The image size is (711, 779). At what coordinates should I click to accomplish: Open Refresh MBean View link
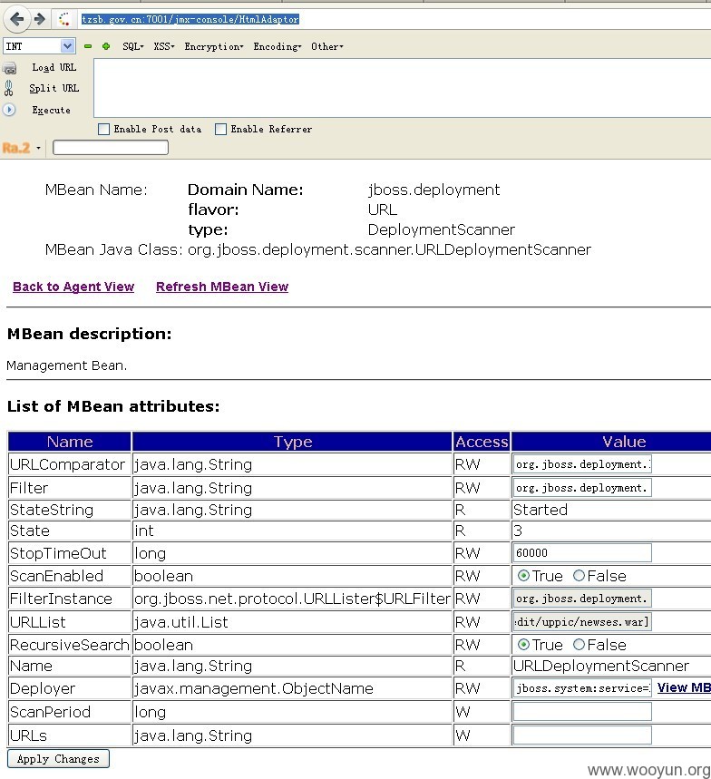coord(222,287)
